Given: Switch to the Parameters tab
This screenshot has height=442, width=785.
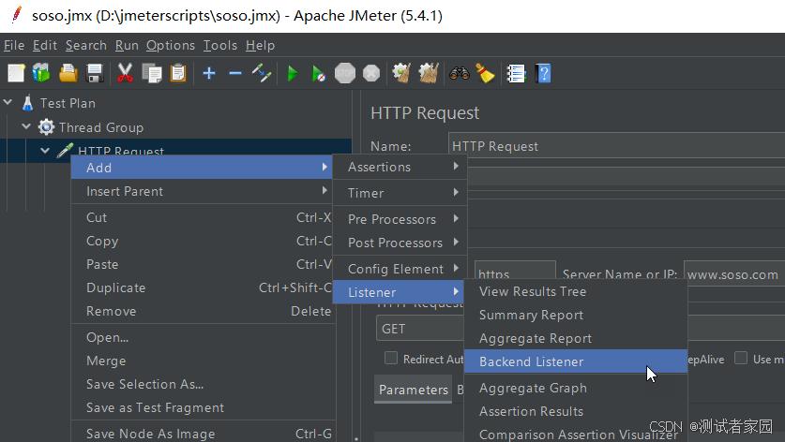Looking at the screenshot, I should point(414,390).
